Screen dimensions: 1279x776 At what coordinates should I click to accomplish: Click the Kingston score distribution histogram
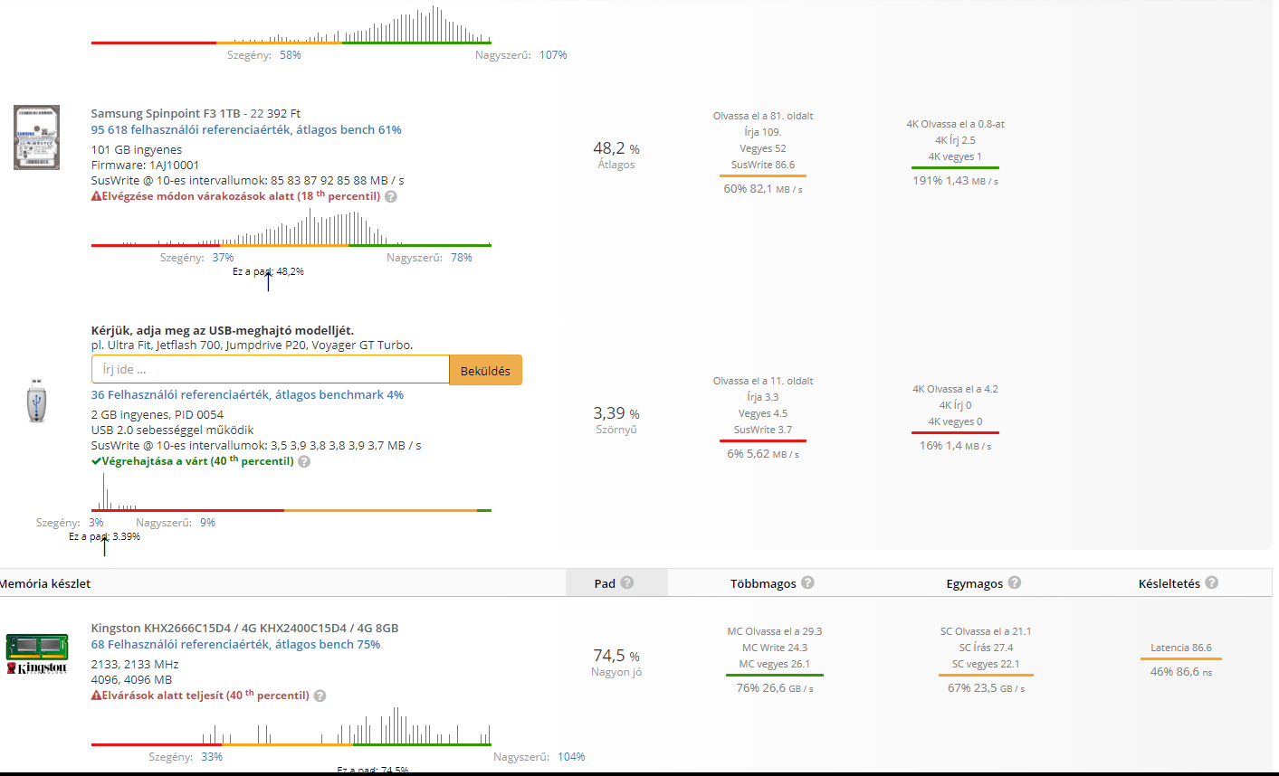click(291, 726)
